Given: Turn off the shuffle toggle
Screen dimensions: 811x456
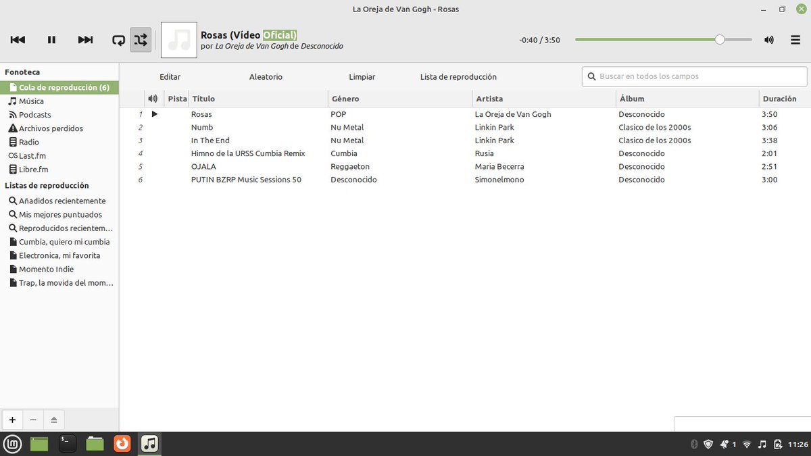Looking at the screenshot, I should click(141, 40).
